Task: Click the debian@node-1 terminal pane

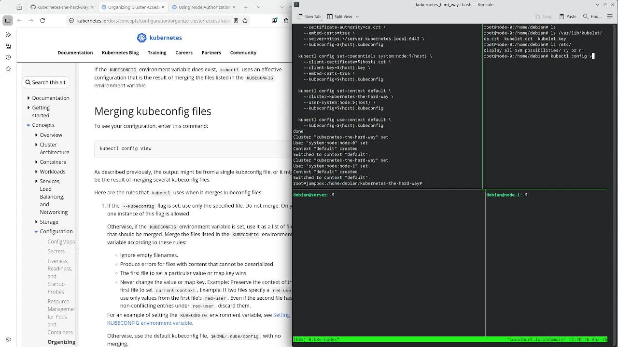Action: 546,263
